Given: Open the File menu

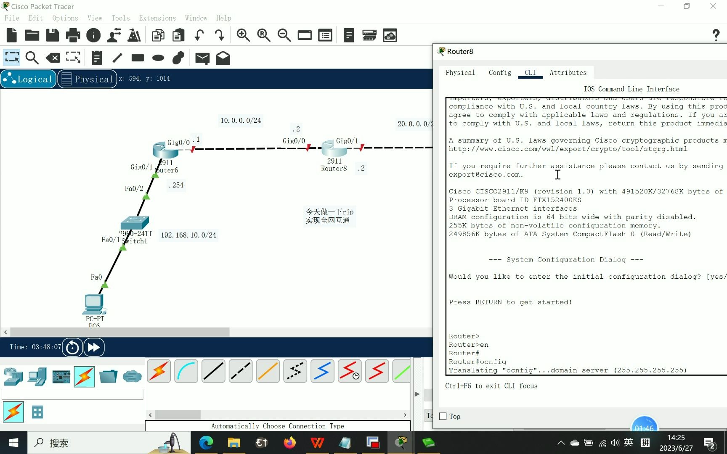Looking at the screenshot, I should tap(12, 18).
